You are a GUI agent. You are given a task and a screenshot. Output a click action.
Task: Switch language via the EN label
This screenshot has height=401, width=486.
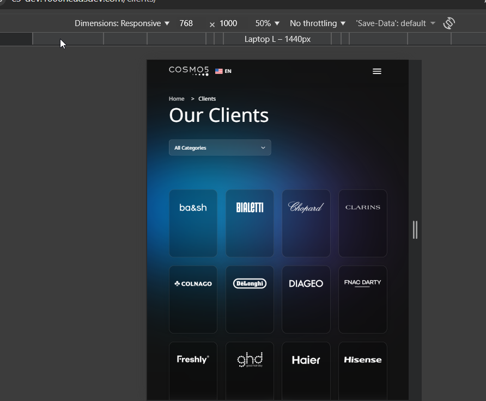coord(228,71)
